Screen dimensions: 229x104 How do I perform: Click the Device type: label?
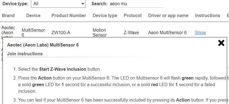coord(15,4)
